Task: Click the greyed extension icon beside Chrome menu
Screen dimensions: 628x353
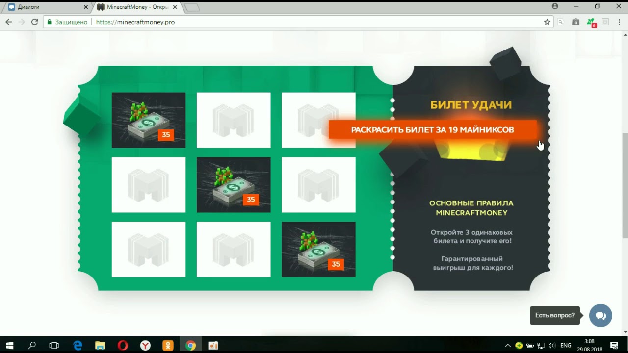Action: click(x=605, y=22)
